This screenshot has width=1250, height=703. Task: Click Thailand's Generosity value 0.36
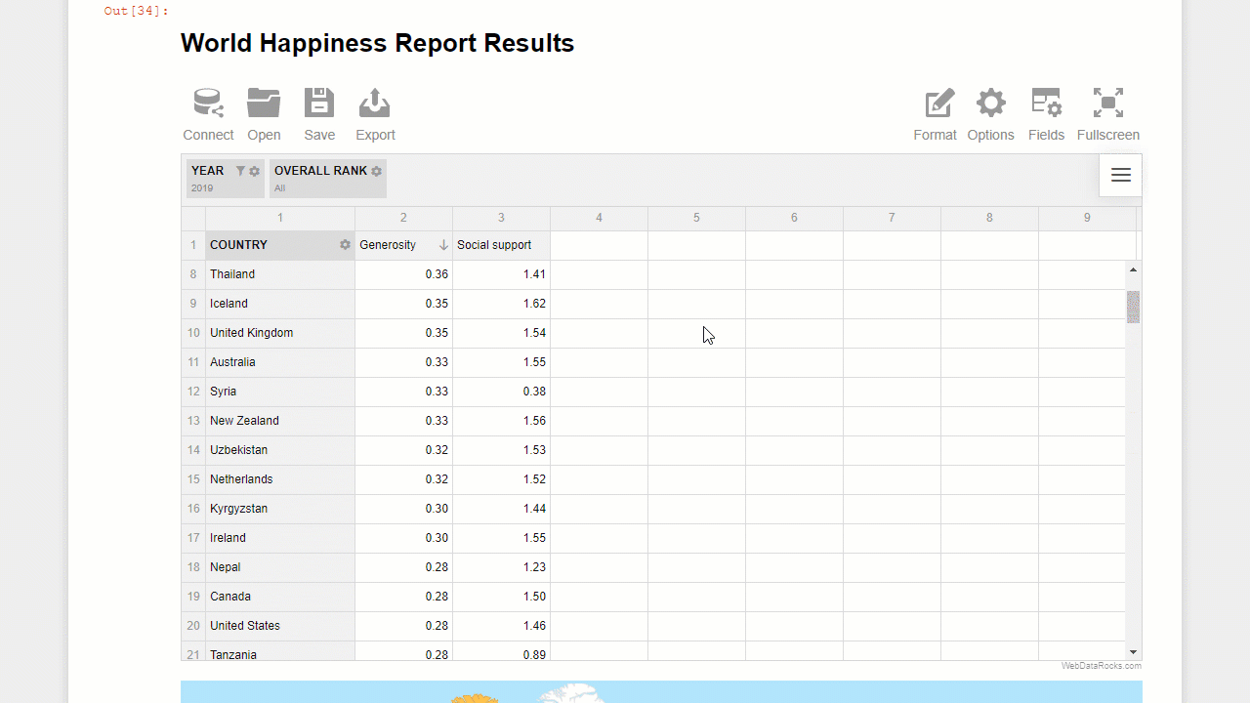point(403,274)
